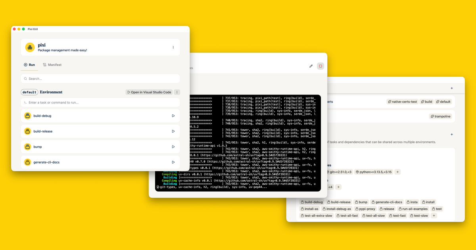The width and height of the screenshot is (476, 250).
Task: Click the trampoline feature tag
Action: (440, 116)
